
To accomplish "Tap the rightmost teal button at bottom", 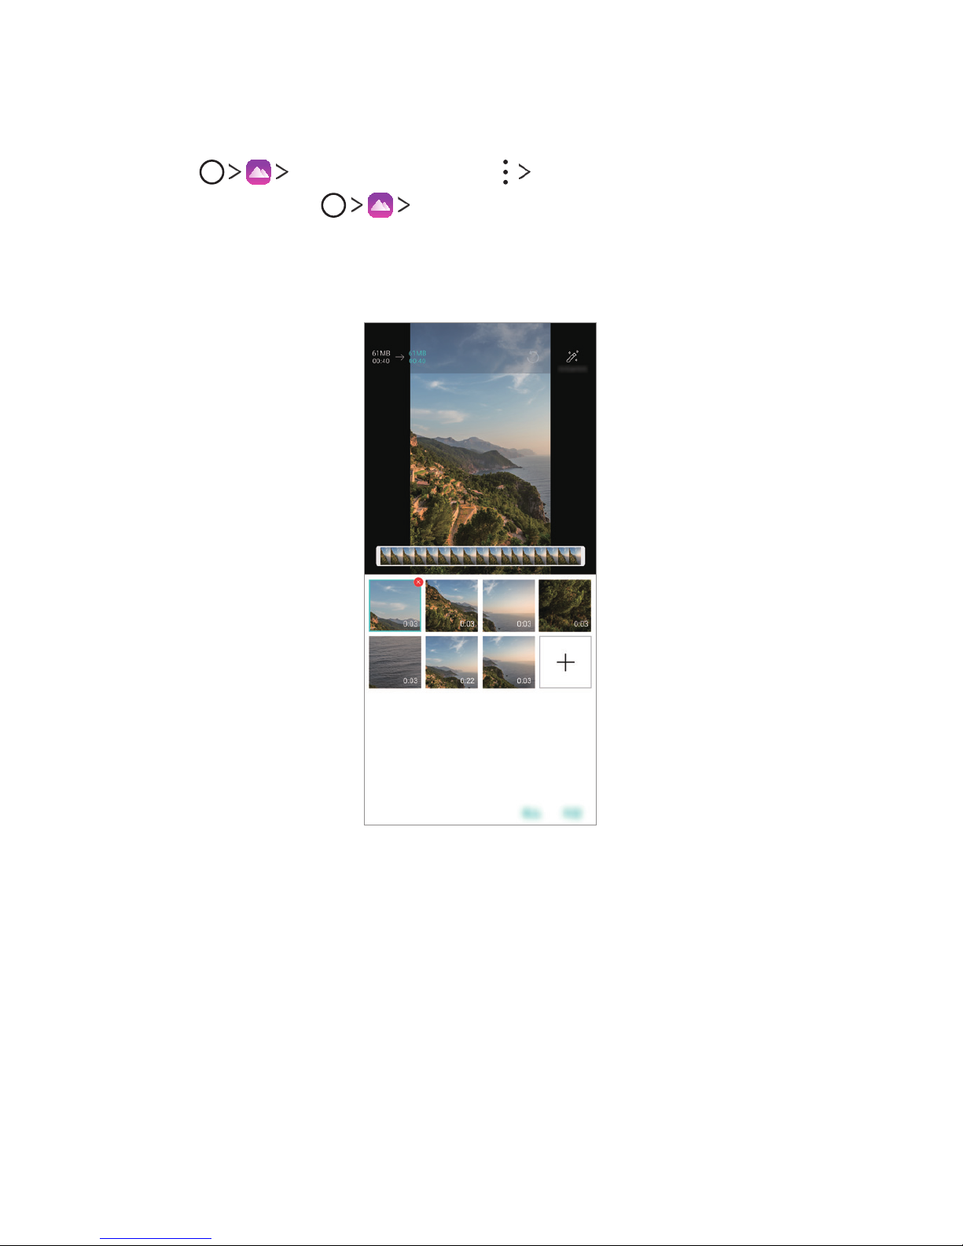I will click(572, 813).
